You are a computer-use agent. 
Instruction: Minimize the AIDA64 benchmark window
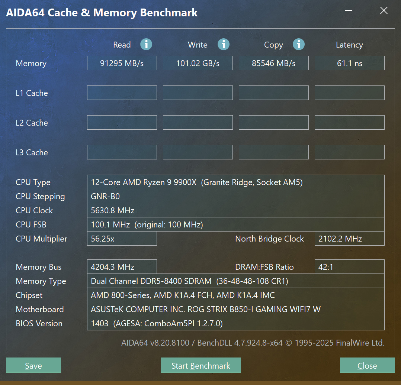coord(348,11)
